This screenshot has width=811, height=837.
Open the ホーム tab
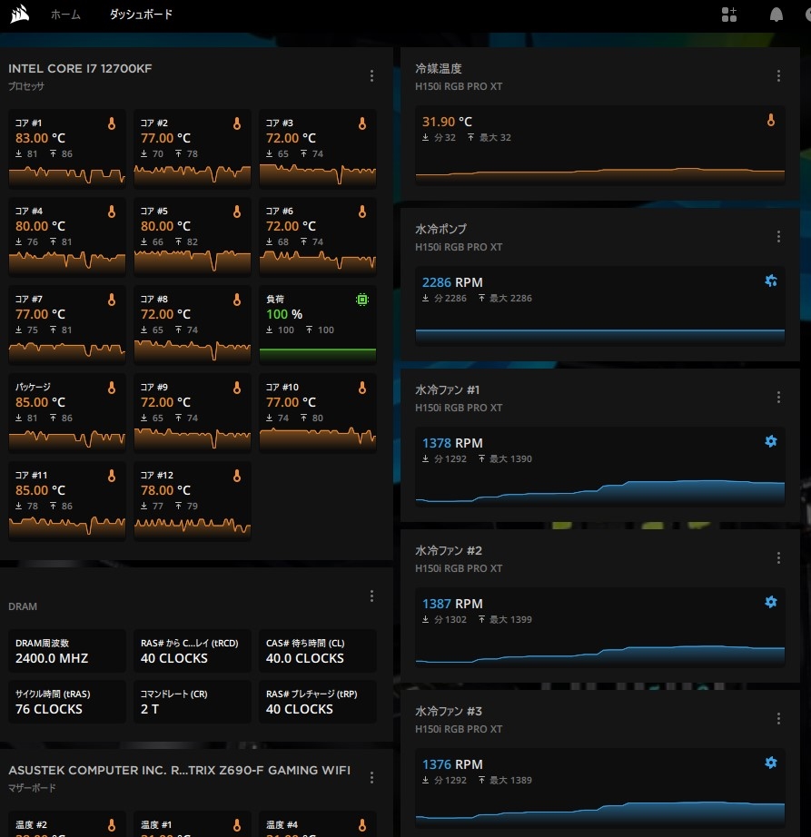[65, 15]
